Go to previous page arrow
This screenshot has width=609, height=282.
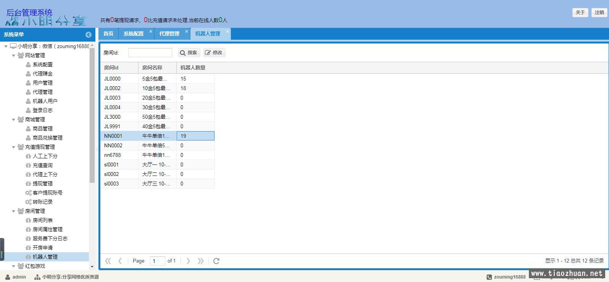coord(120,261)
